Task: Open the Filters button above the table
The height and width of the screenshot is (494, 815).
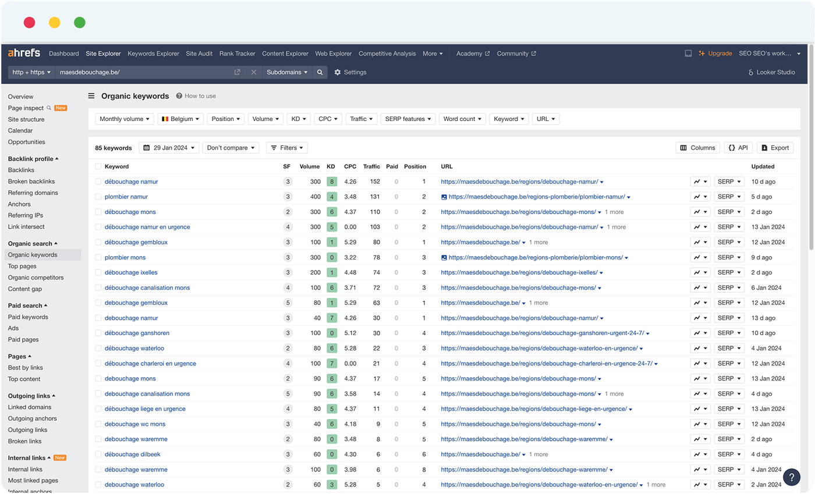Action: click(286, 147)
